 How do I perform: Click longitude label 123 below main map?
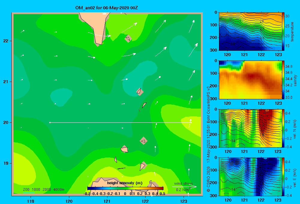coord(184,201)
